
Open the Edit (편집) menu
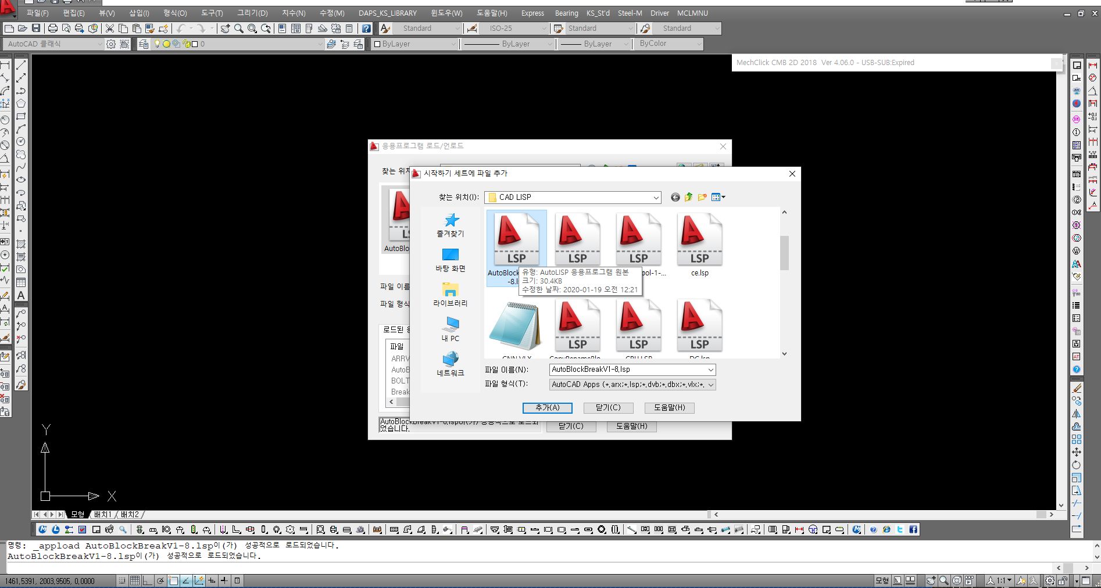coord(74,13)
